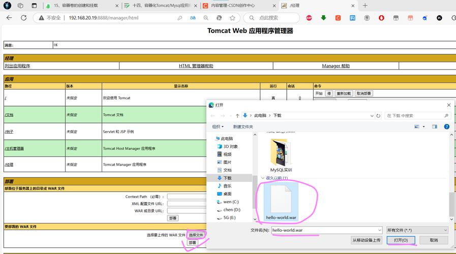Expand the file name history dropdown
Screen dimensions: 456x254
click(380, 230)
